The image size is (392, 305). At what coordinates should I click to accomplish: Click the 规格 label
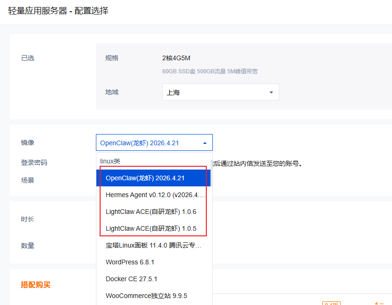pos(112,58)
